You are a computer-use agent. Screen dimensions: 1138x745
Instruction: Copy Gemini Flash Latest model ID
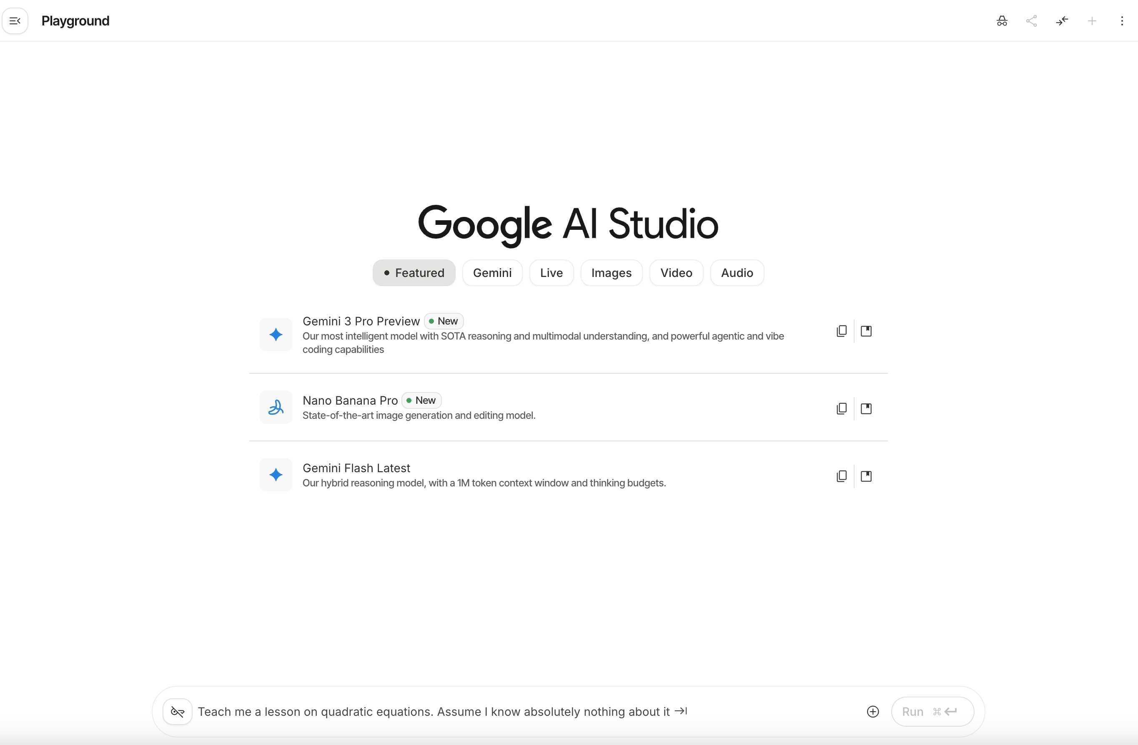tap(841, 476)
